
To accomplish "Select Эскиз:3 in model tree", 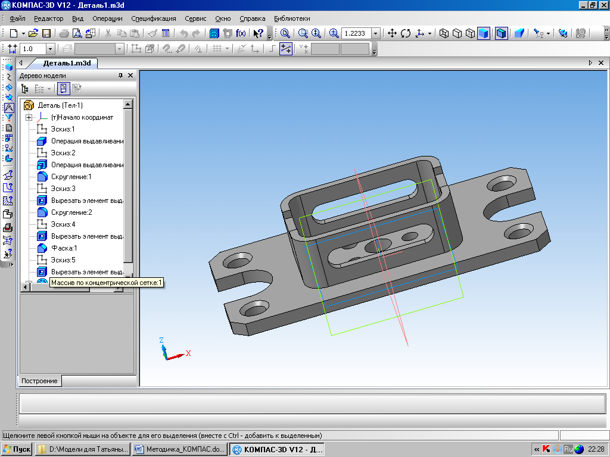I will click(63, 189).
